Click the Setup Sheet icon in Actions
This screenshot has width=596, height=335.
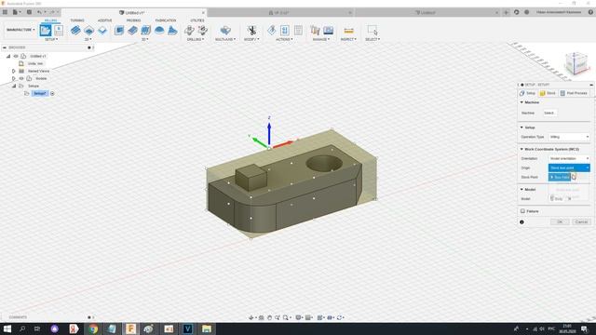click(x=298, y=31)
